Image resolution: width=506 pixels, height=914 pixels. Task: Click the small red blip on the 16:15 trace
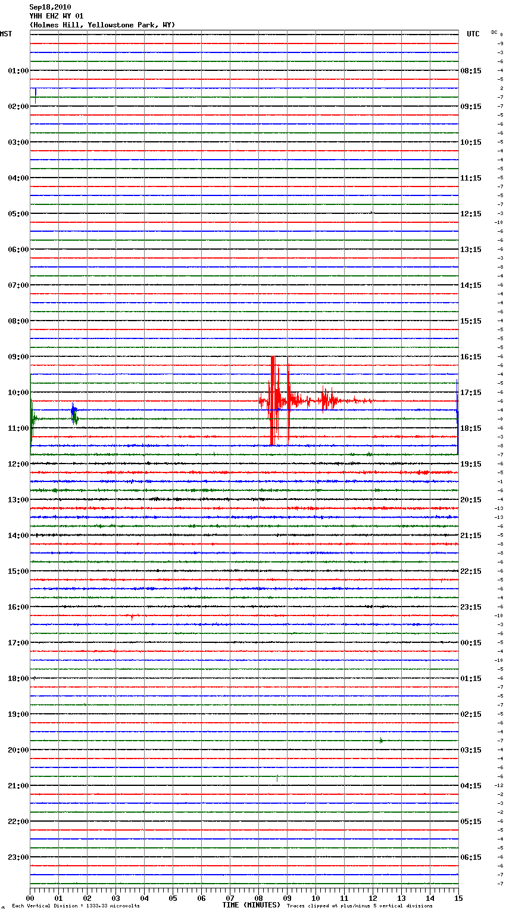coord(132,617)
